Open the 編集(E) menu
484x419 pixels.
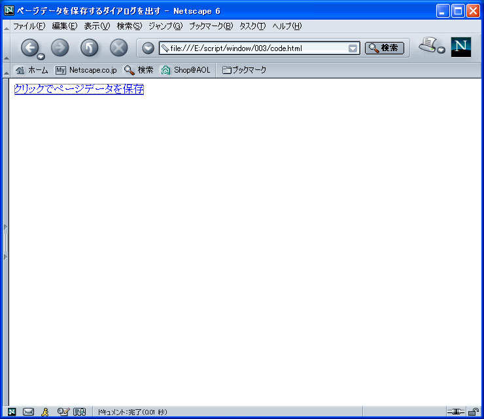point(65,26)
